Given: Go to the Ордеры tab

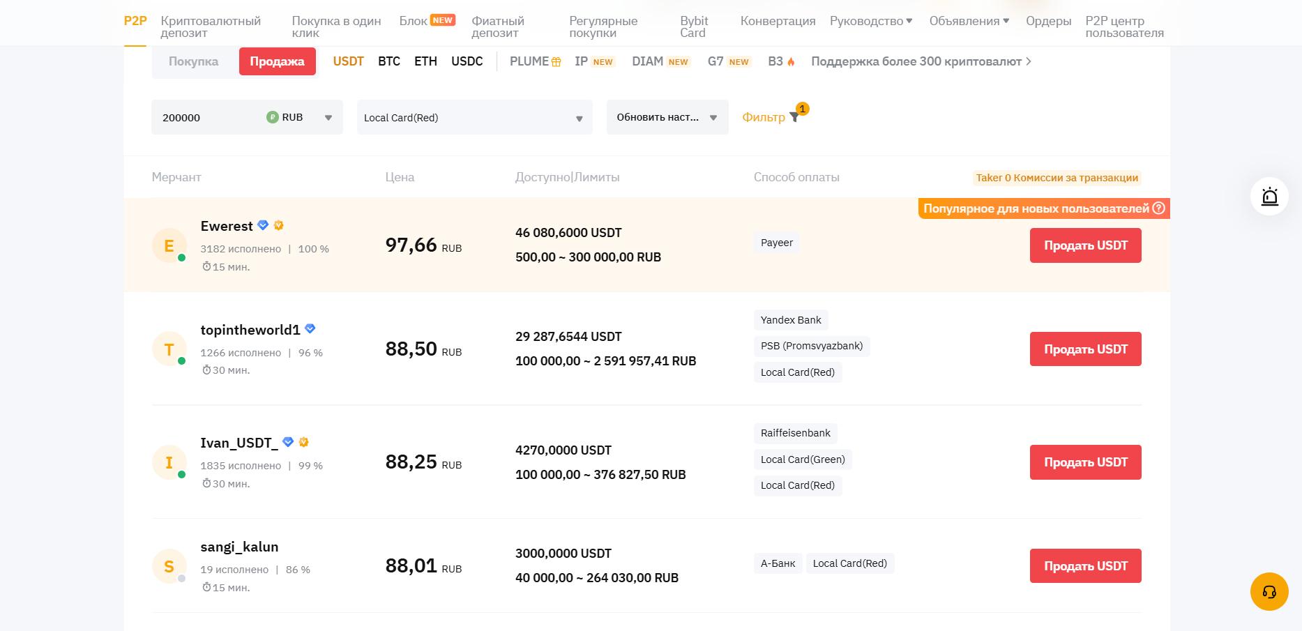Looking at the screenshot, I should pos(1048,21).
